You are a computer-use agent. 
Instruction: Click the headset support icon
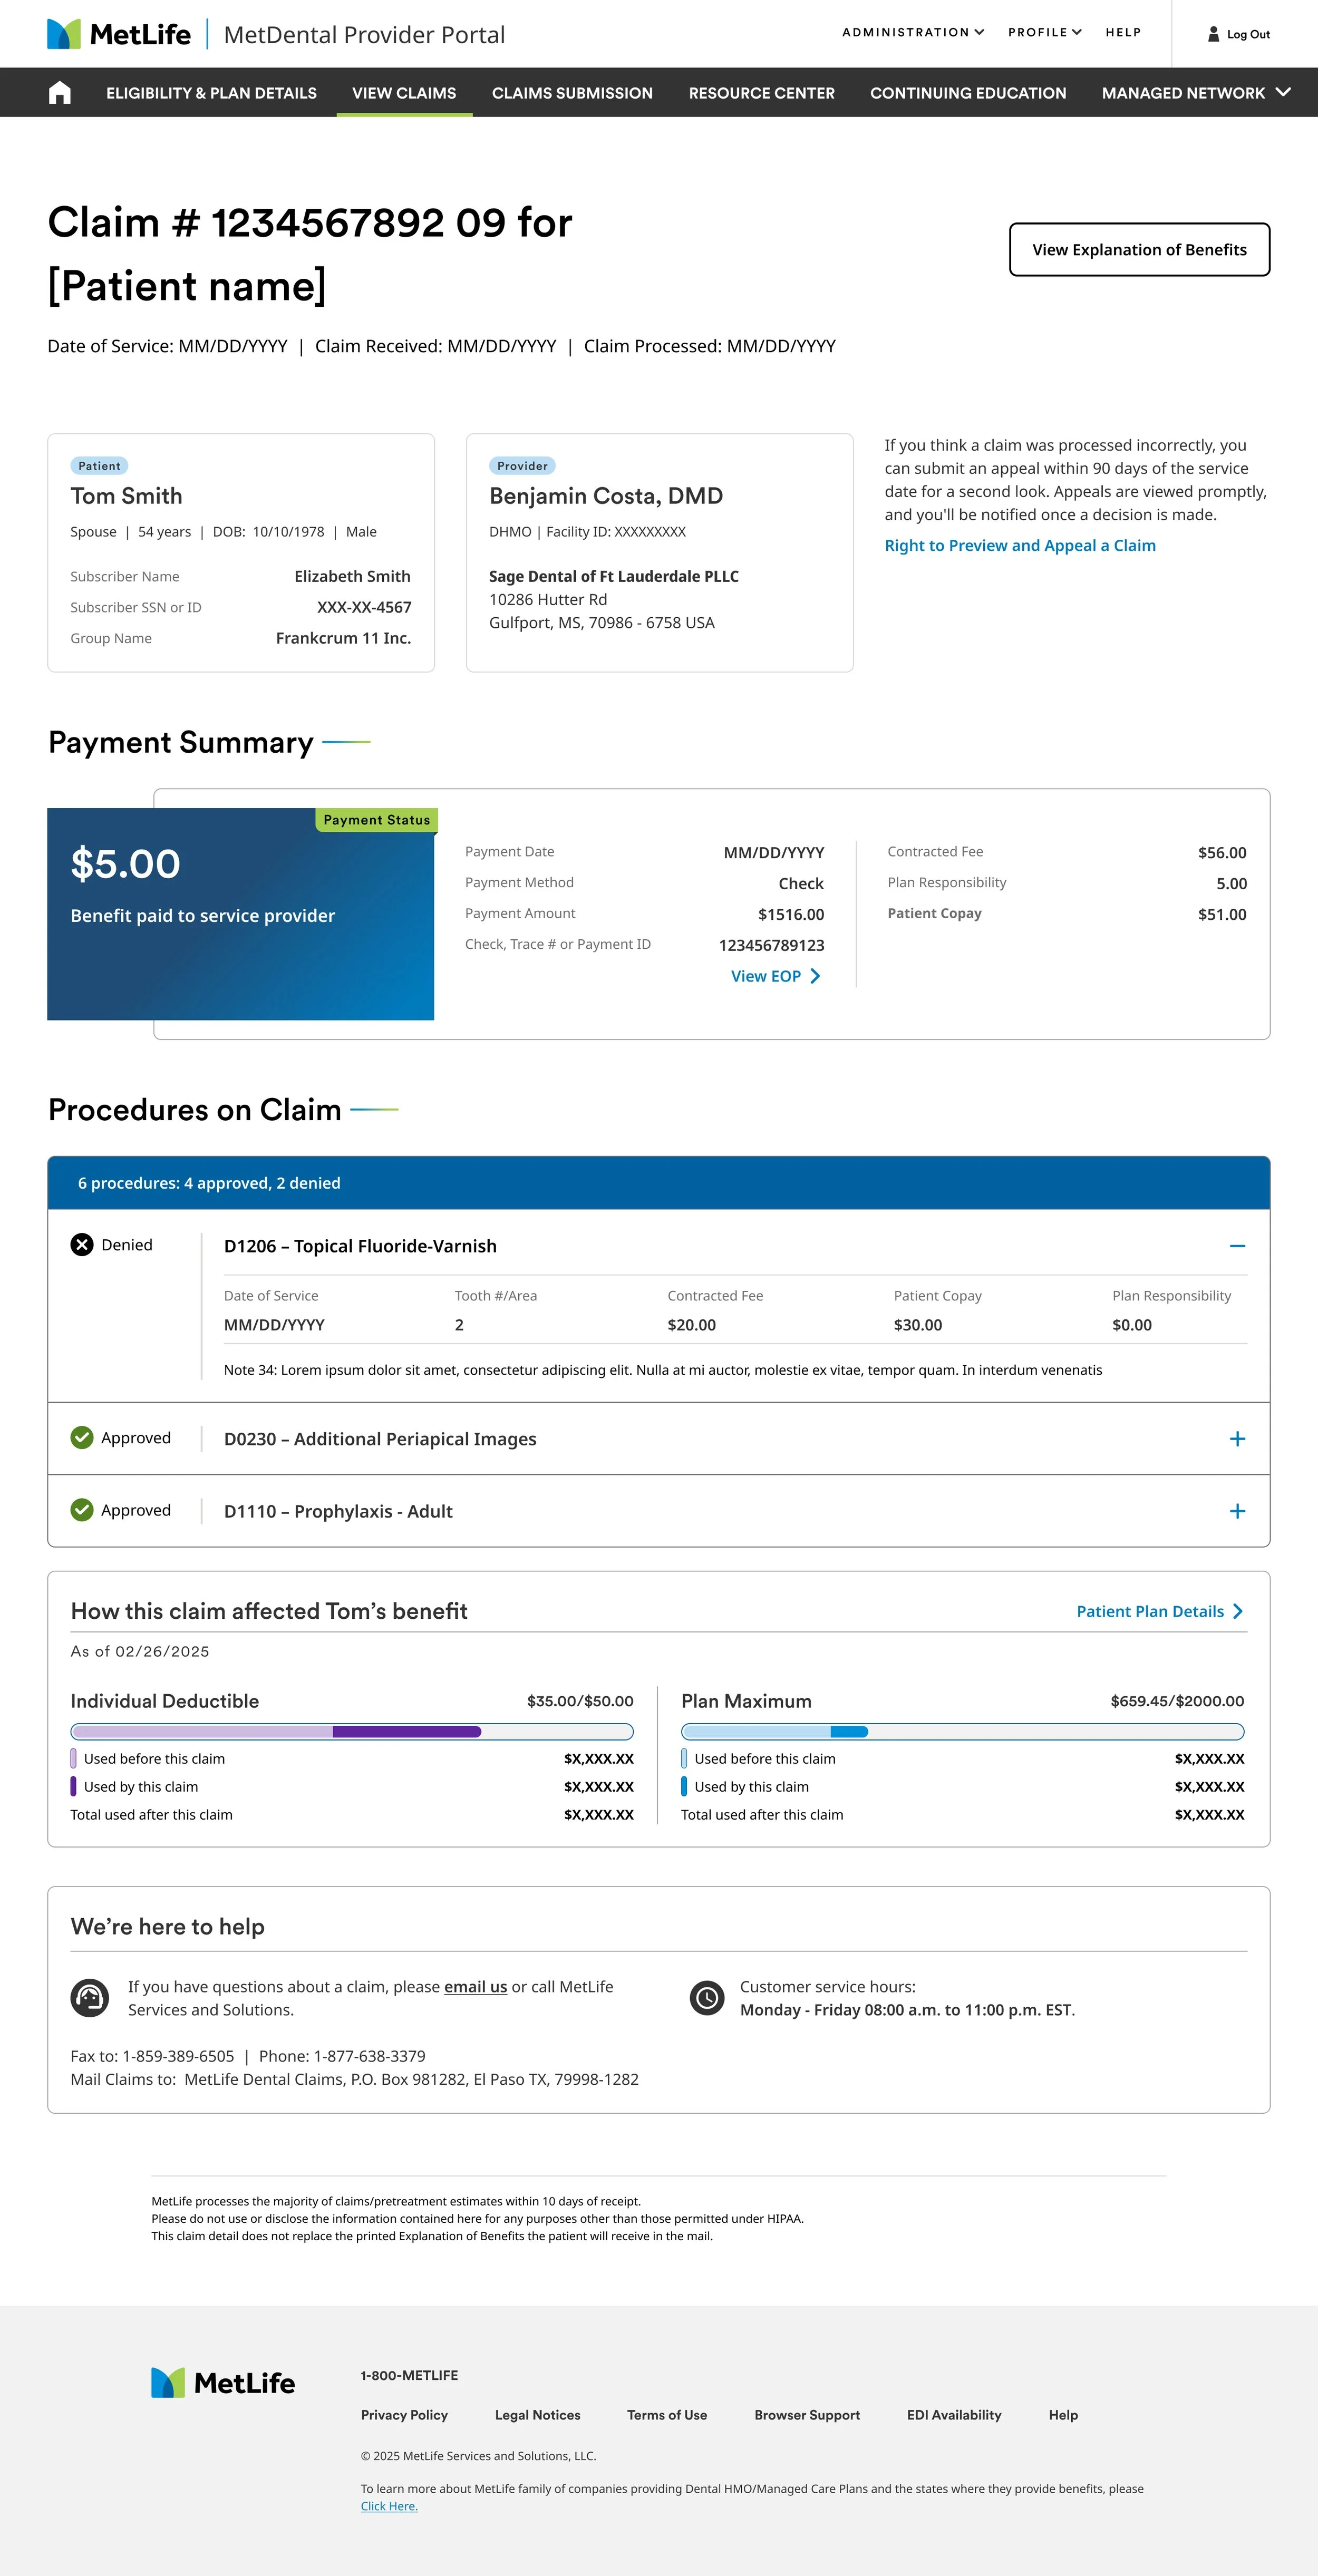click(x=90, y=1997)
